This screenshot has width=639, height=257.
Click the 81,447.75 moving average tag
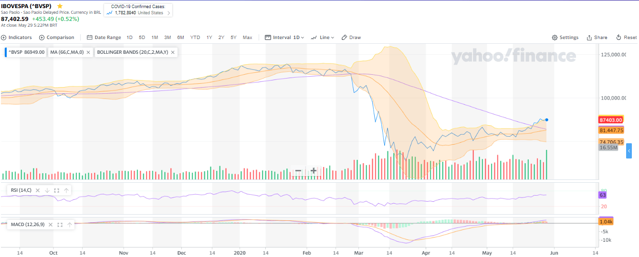coord(611,130)
